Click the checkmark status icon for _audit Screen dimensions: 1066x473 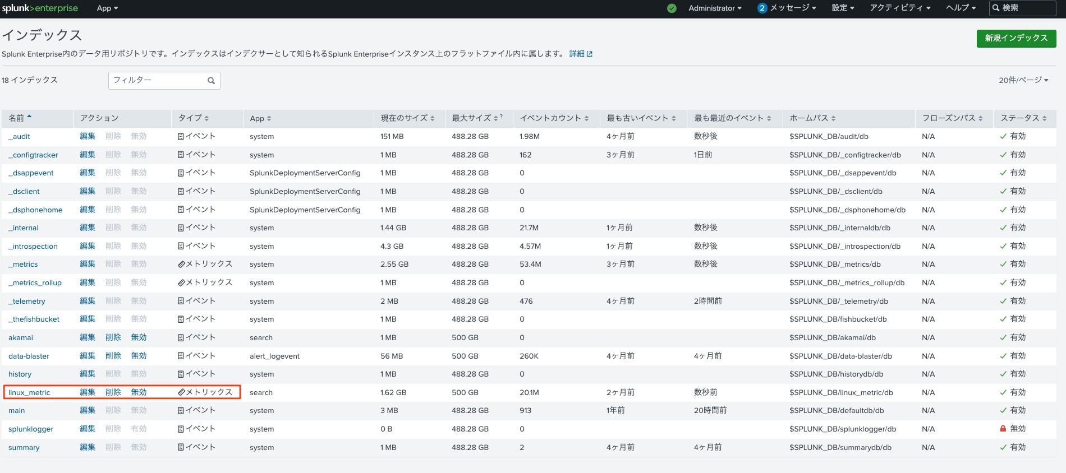tap(1003, 136)
